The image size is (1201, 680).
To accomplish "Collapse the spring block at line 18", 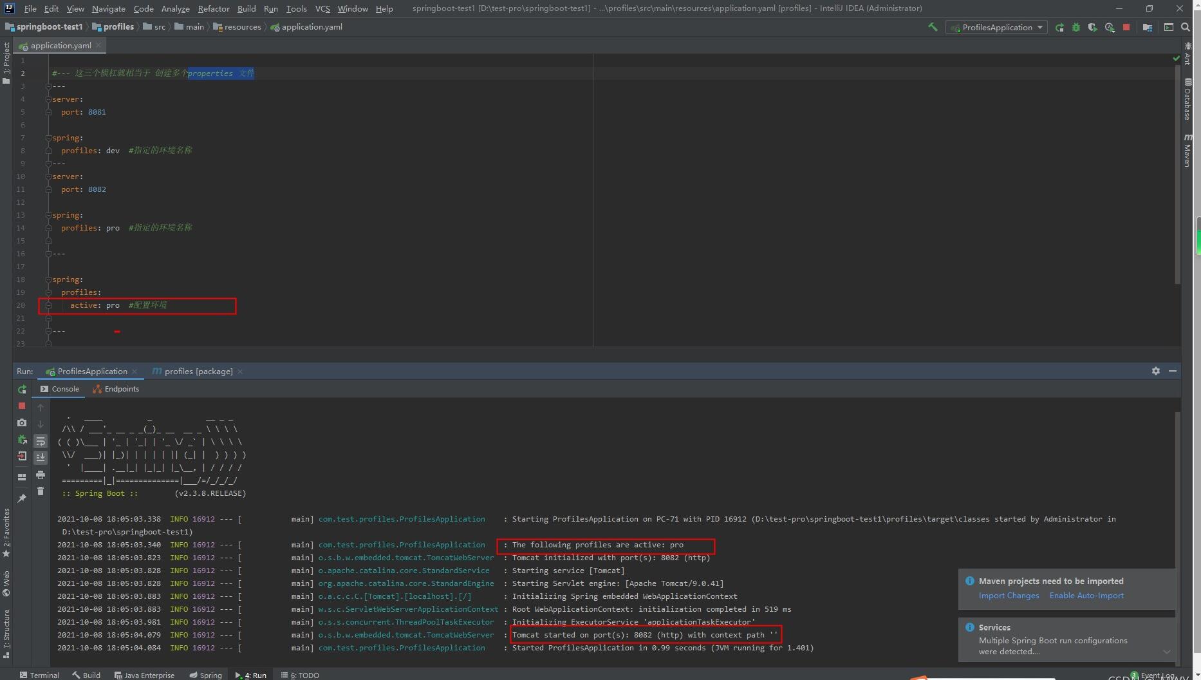I will point(48,279).
